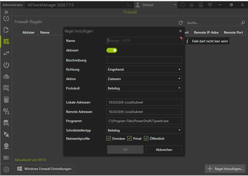Open Windows Firewall Einstellungen
Image resolution: width=248 pixels, height=176 pixels.
[x=44, y=169]
